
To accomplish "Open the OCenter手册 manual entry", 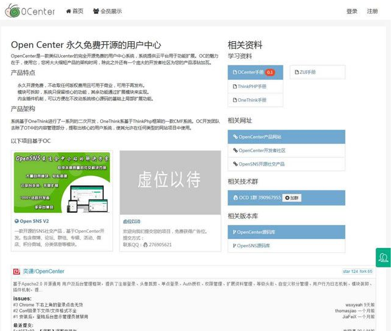I will (255, 73).
